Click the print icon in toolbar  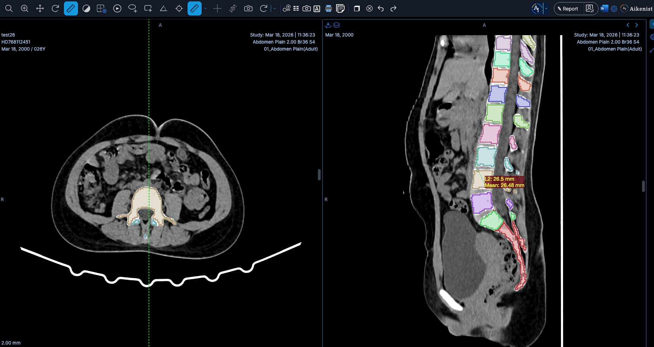tap(328, 8)
